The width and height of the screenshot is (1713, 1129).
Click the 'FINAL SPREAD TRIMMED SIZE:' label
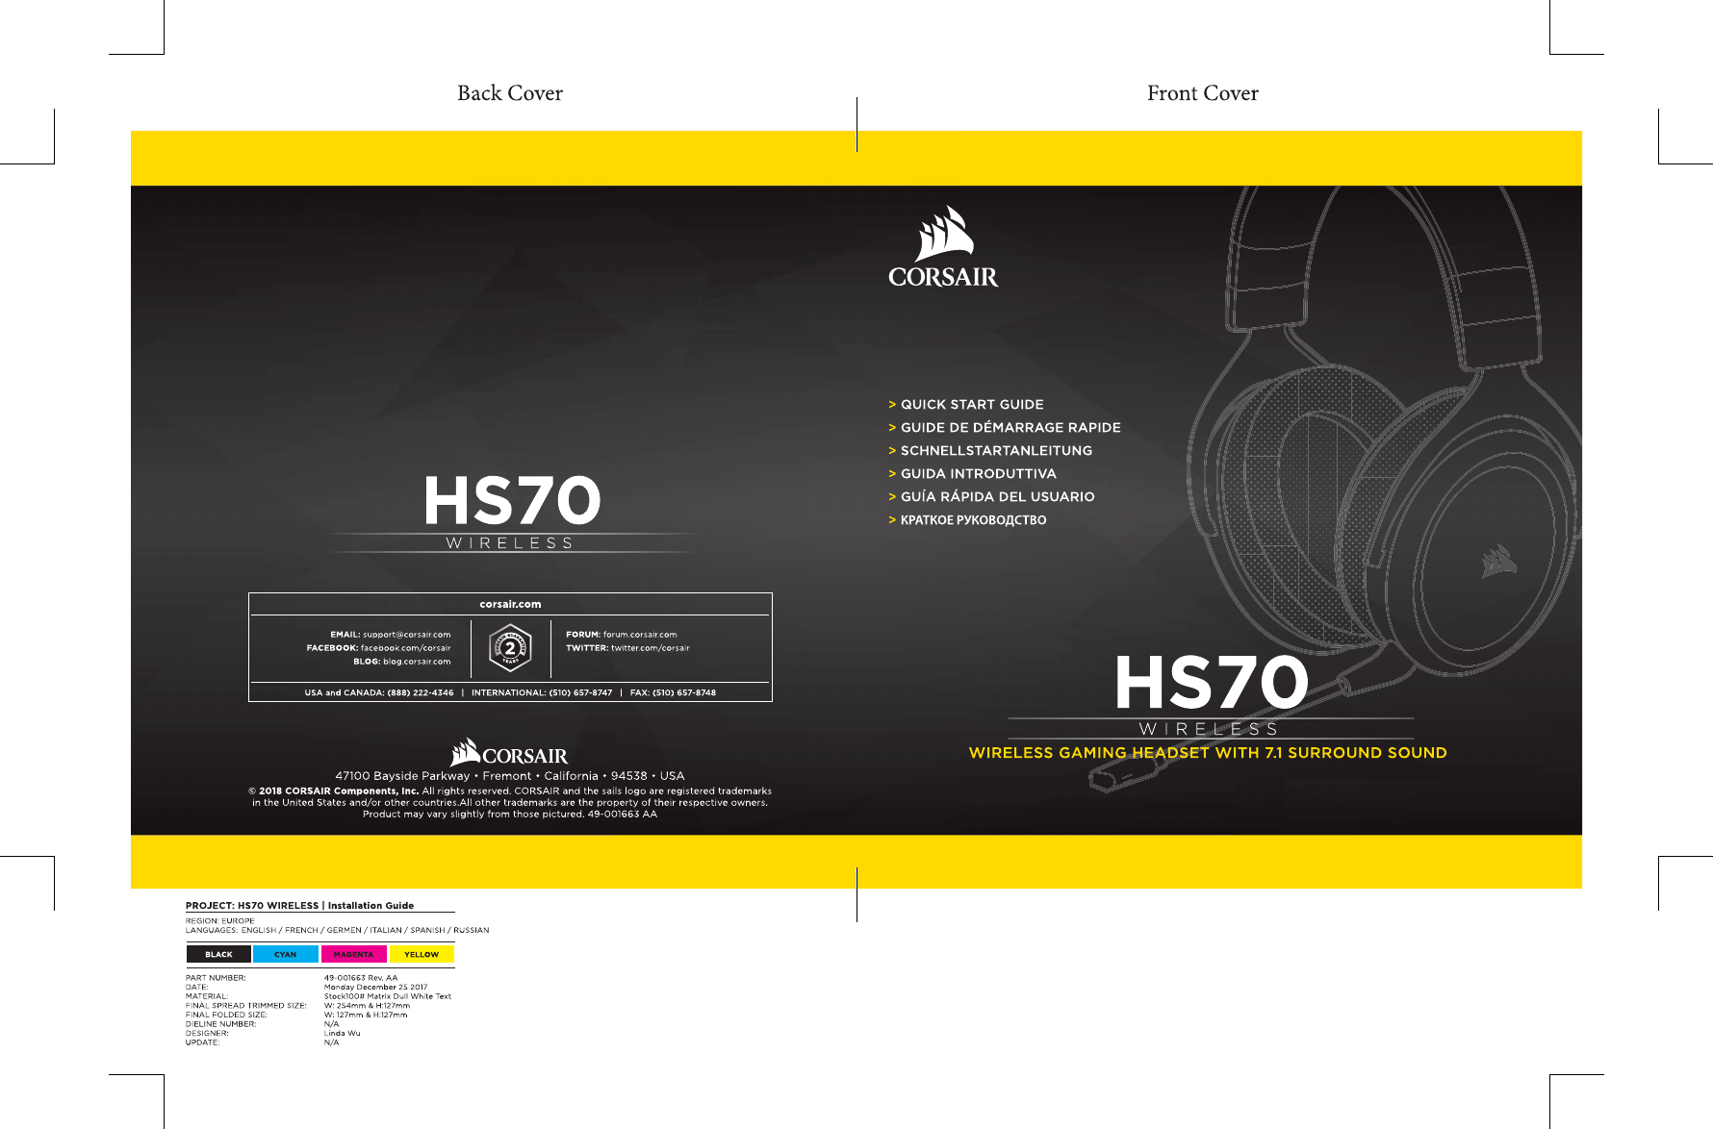pos(245,1006)
